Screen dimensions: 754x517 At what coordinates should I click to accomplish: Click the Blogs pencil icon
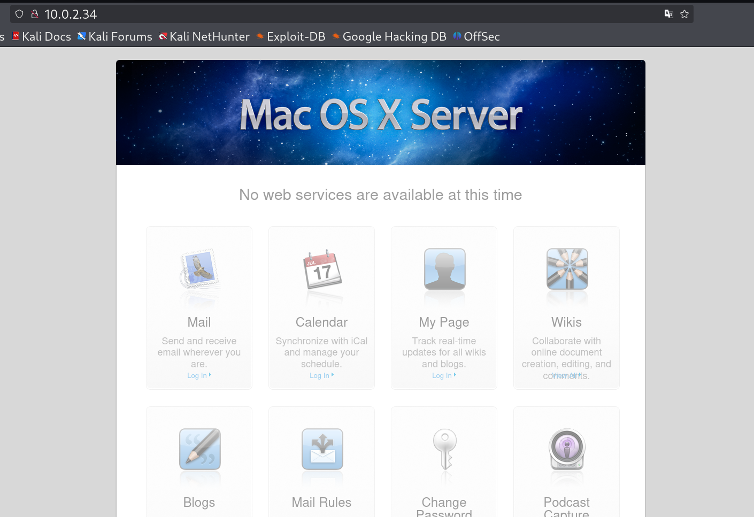(200, 449)
